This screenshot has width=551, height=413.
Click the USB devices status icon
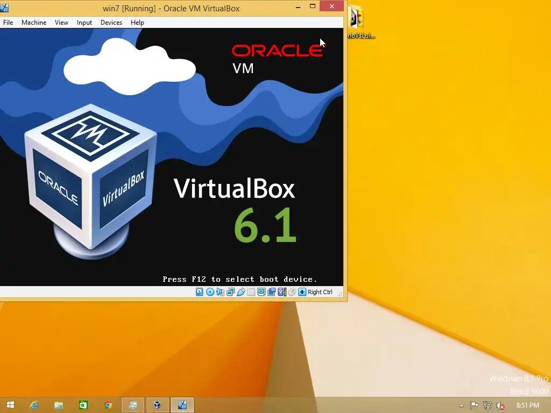coord(241,292)
